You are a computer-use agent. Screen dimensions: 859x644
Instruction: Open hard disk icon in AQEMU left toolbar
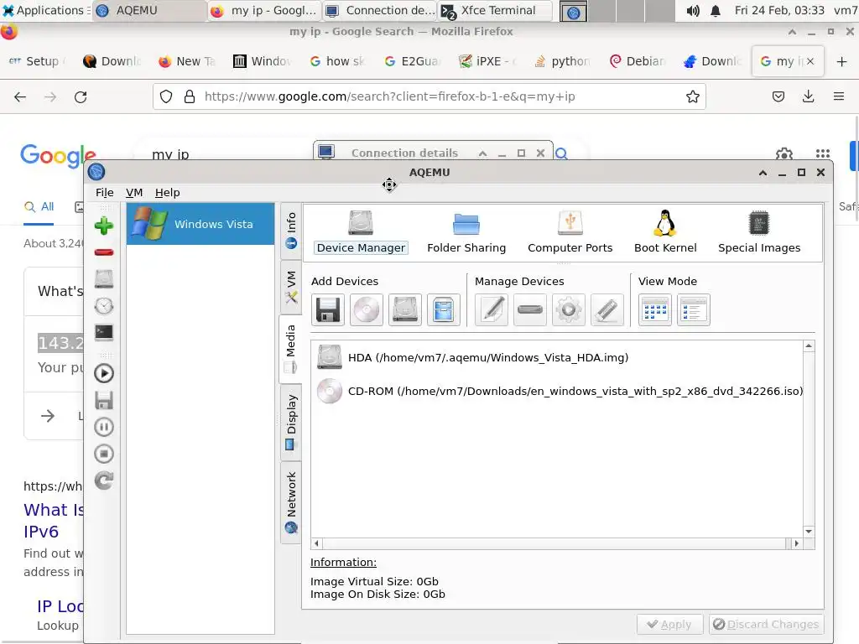[x=103, y=278]
